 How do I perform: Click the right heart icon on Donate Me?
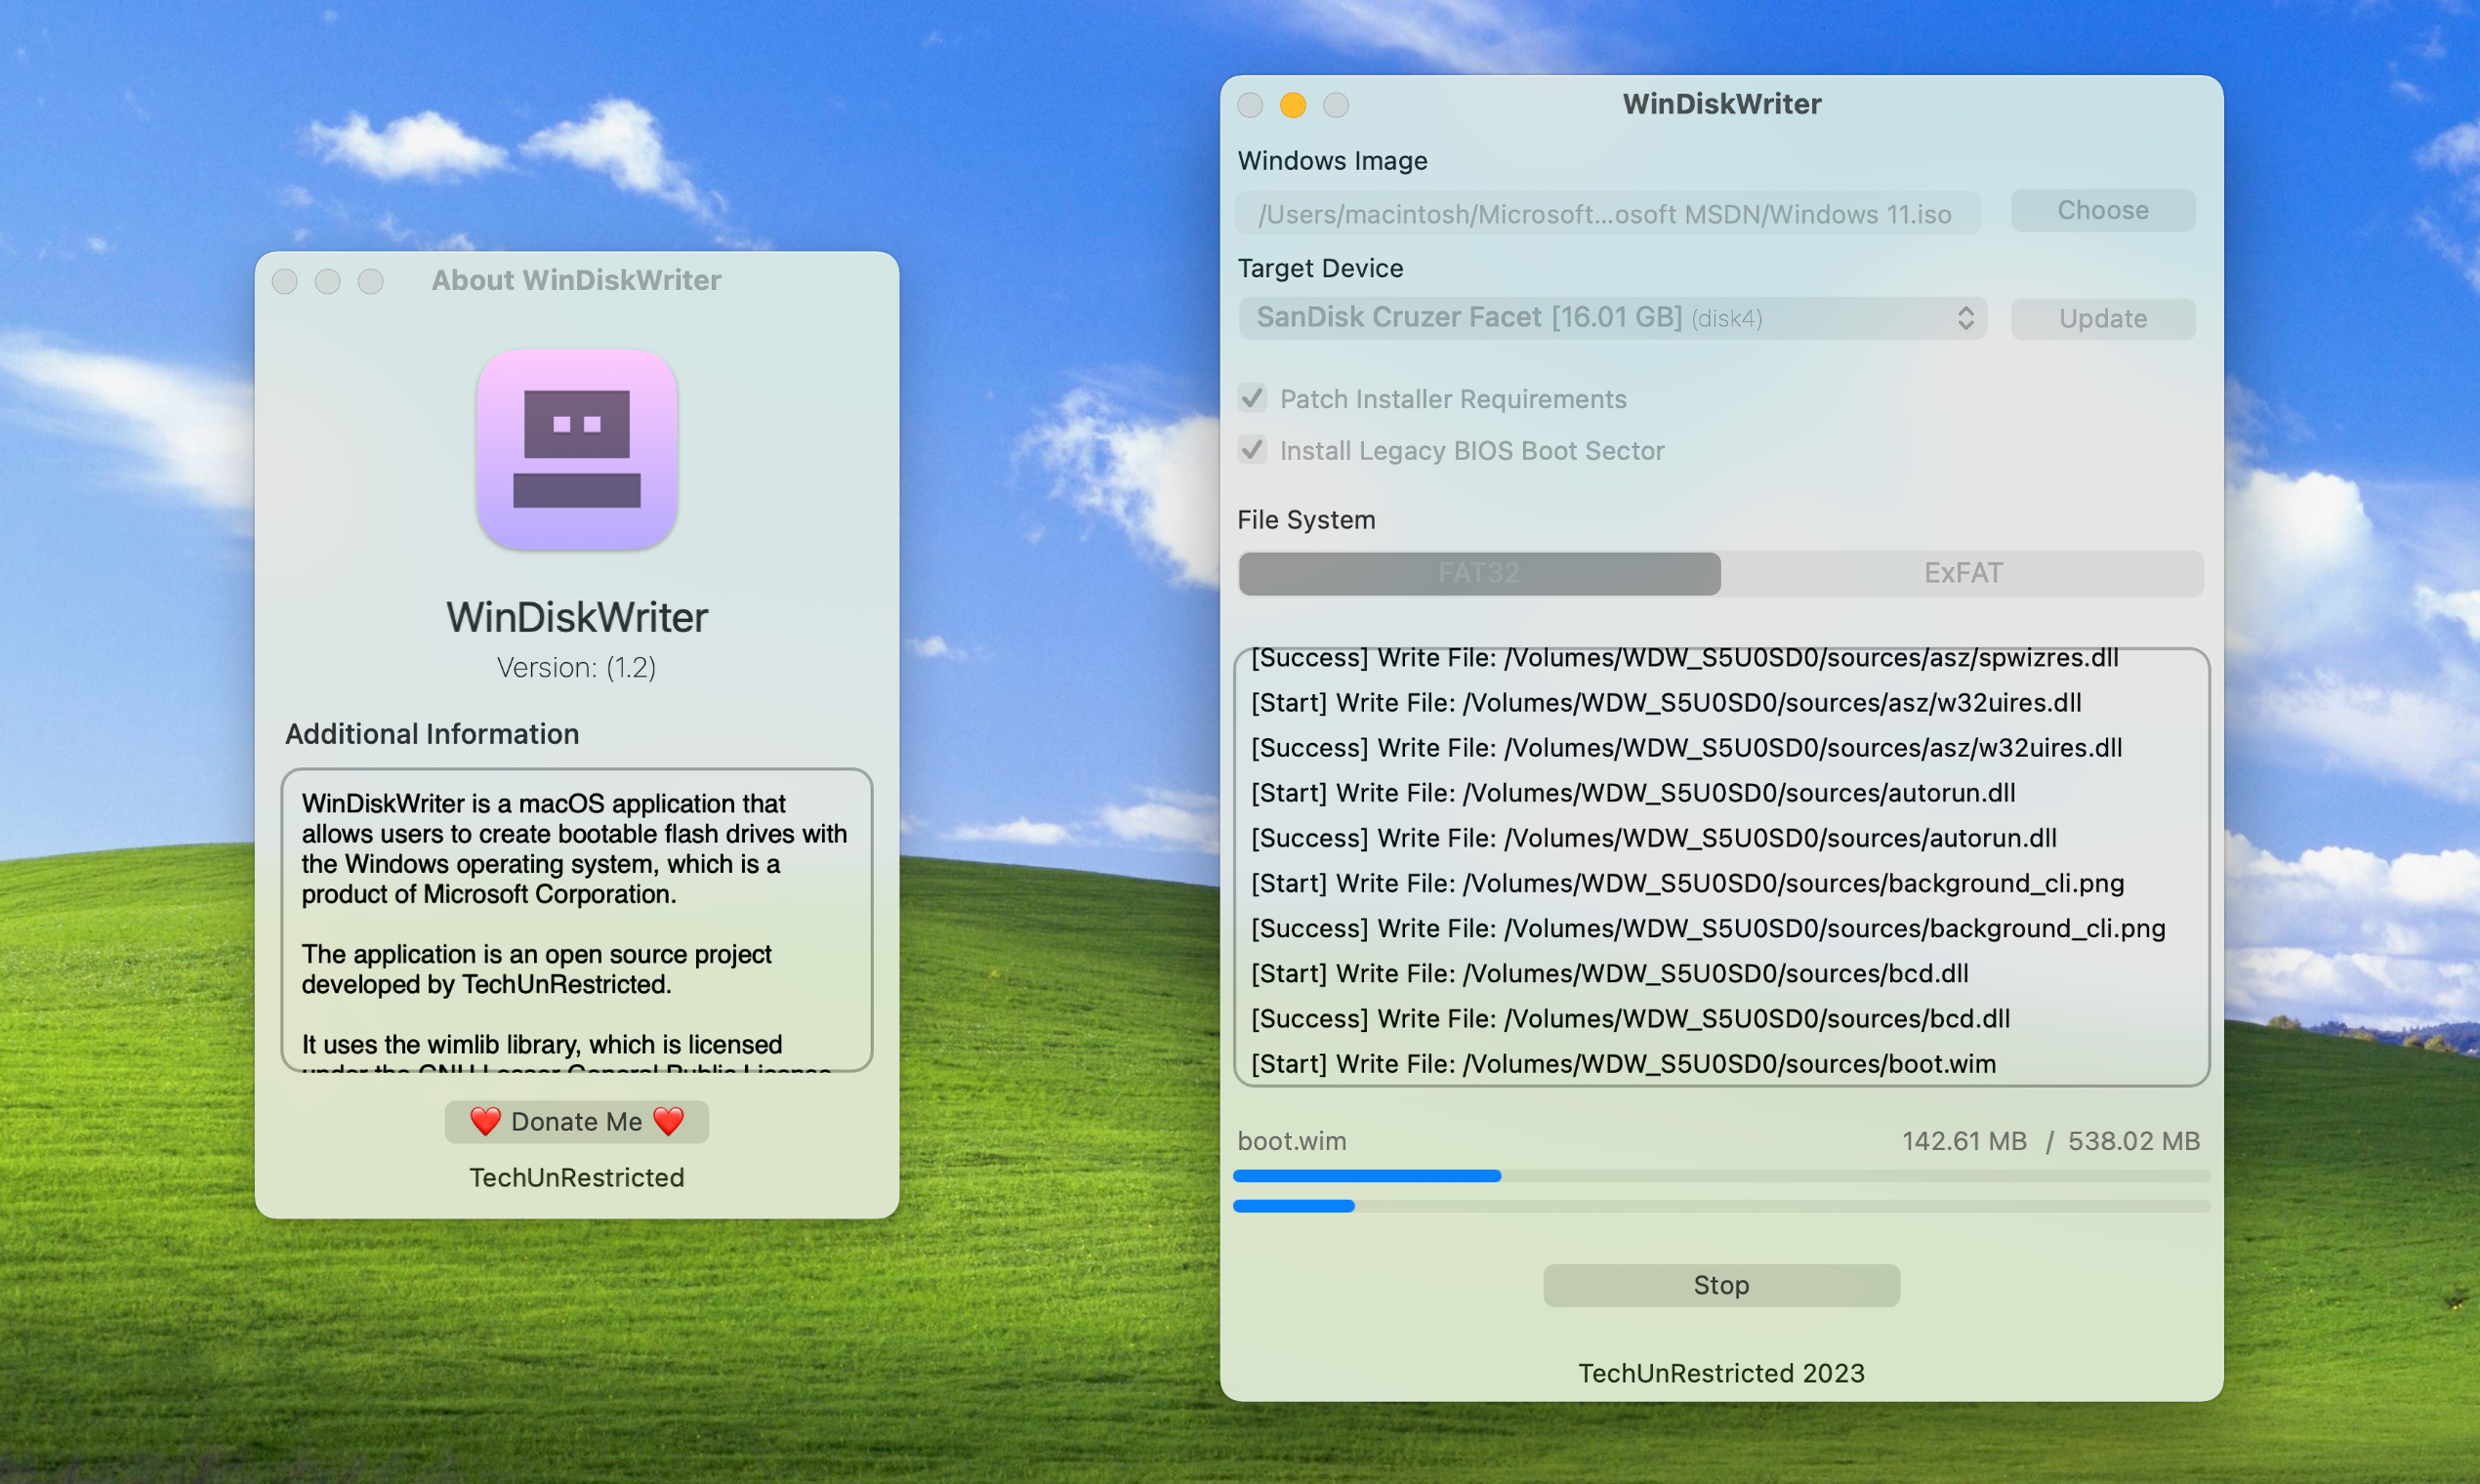pos(669,1121)
